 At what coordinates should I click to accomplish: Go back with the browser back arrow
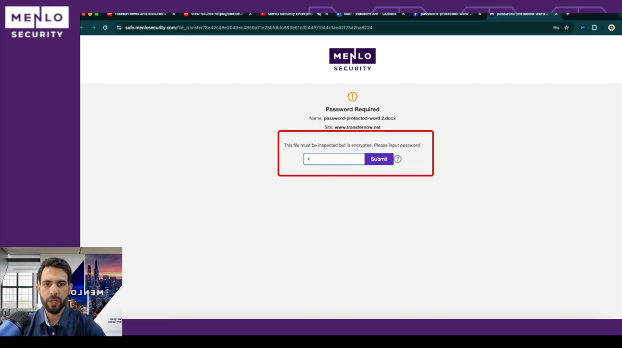point(83,28)
